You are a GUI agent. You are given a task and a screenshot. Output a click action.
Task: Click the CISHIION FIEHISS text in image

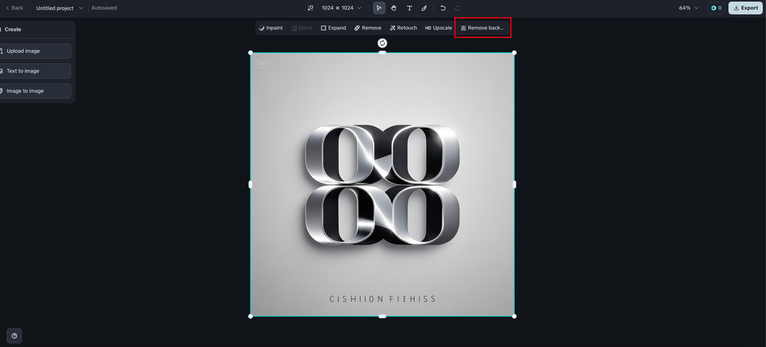[383, 299]
